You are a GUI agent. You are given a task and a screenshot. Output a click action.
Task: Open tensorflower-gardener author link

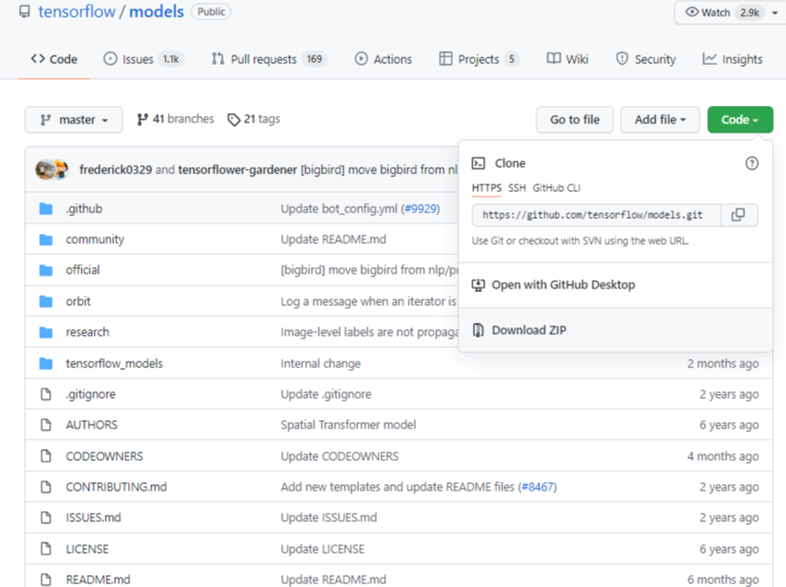[238, 170]
